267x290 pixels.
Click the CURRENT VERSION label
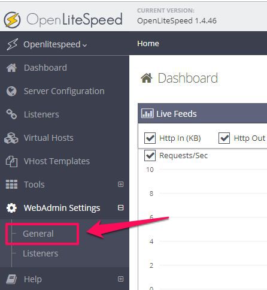pyautogui.click(x=166, y=10)
